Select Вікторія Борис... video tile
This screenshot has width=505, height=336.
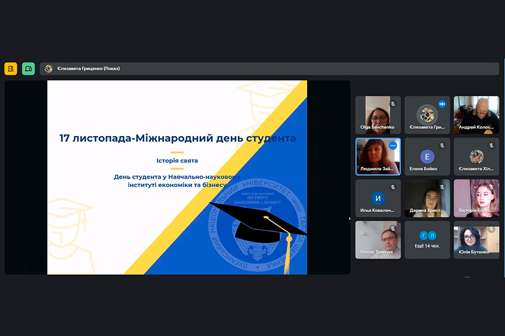[476, 198]
